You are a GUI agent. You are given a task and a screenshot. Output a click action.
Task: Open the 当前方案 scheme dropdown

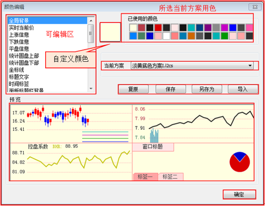click(192, 66)
